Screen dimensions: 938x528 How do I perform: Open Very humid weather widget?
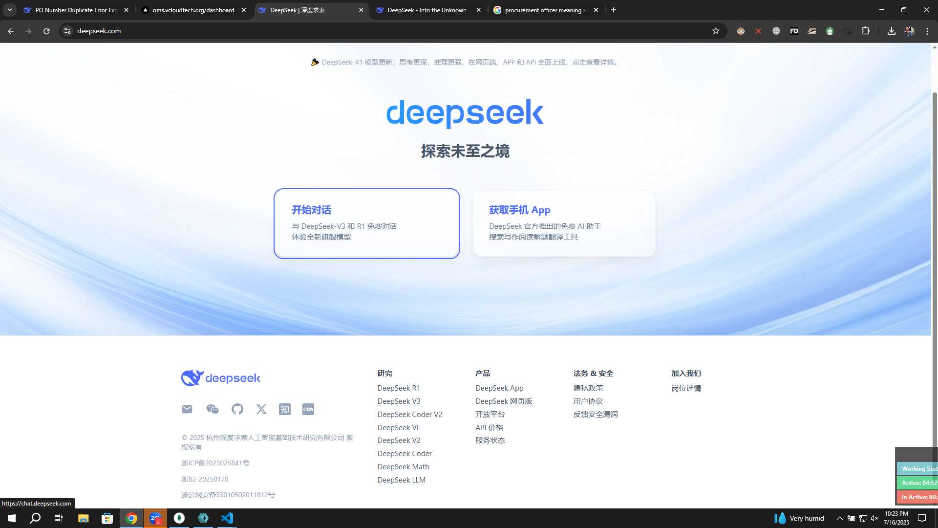pos(799,518)
